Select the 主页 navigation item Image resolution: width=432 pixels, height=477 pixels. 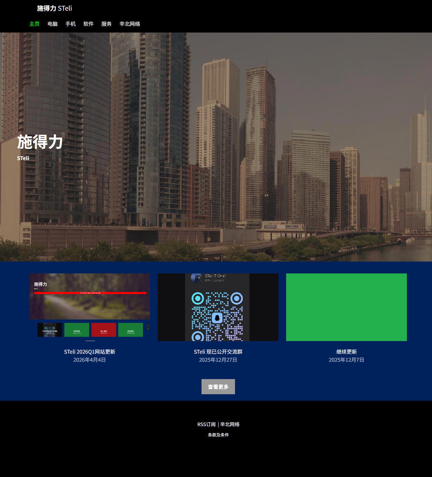click(34, 24)
